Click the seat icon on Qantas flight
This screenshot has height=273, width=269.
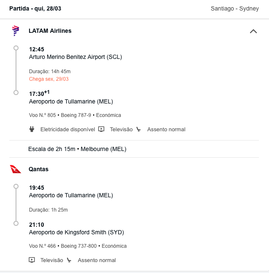[x=69, y=260]
